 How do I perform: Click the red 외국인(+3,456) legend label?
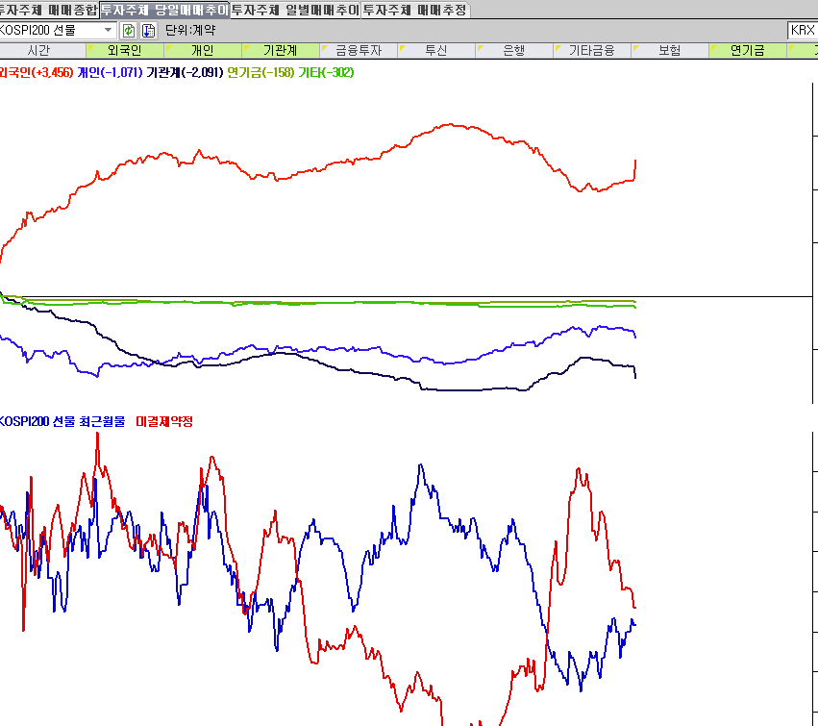pos(37,72)
